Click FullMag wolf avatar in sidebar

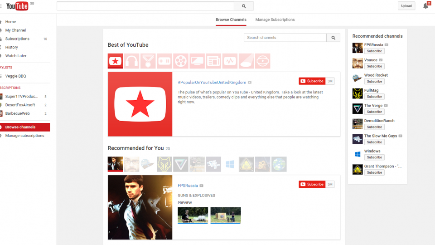tap(358, 93)
